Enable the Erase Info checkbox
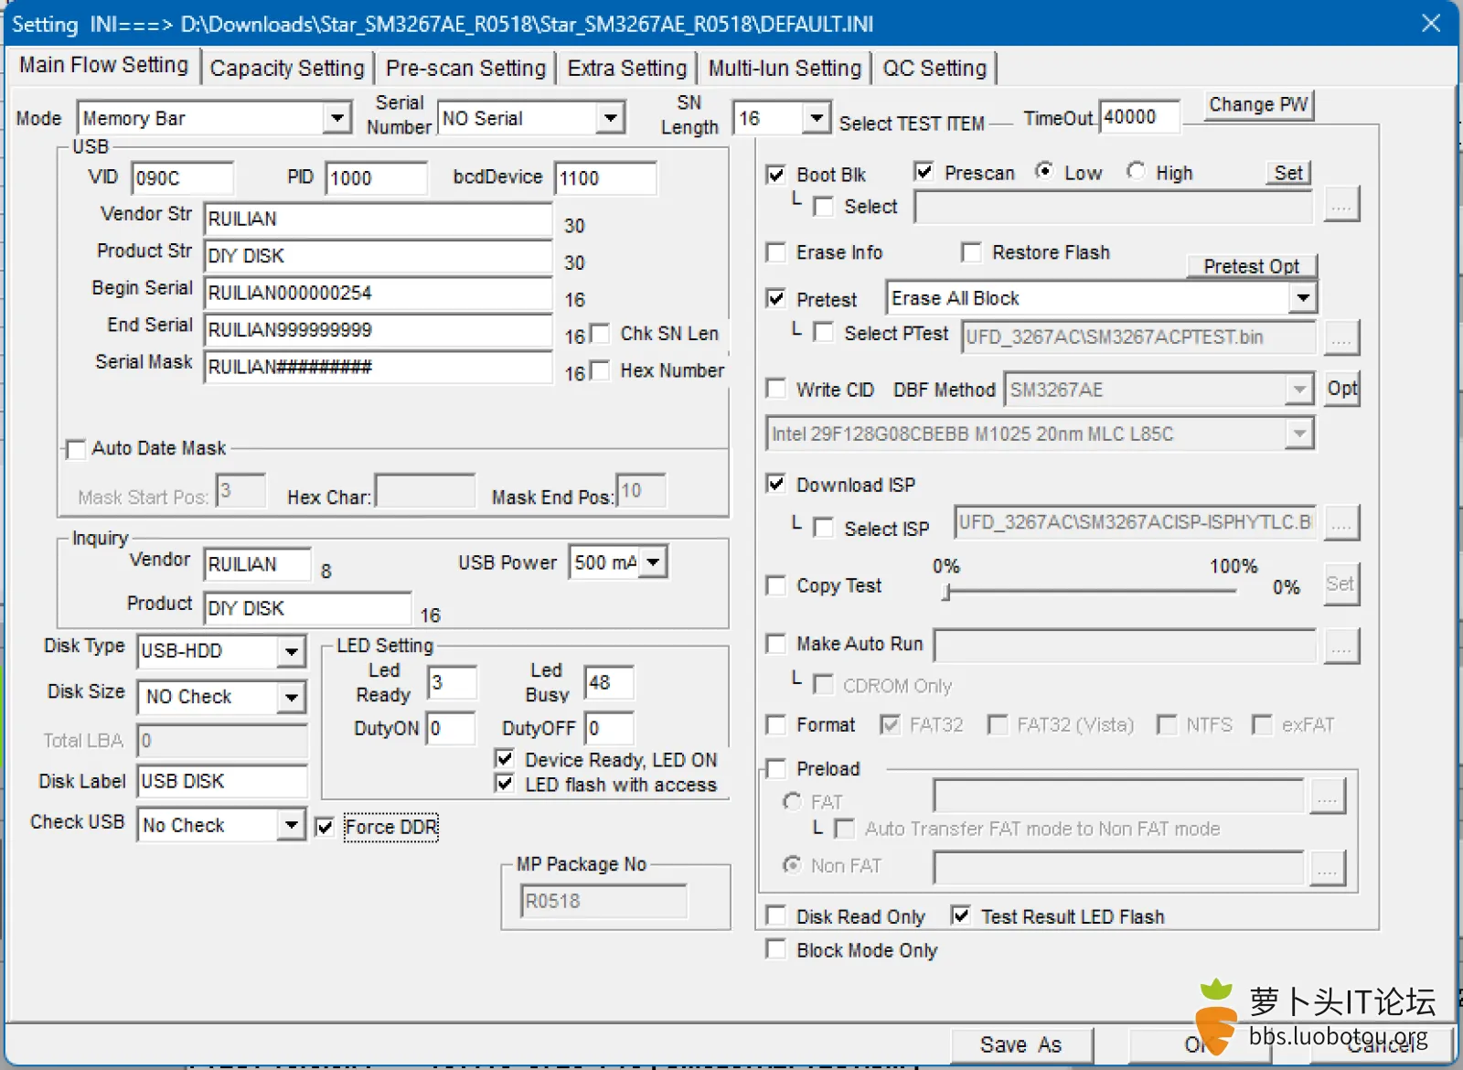The image size is (1463, 1070). [776, 252]
